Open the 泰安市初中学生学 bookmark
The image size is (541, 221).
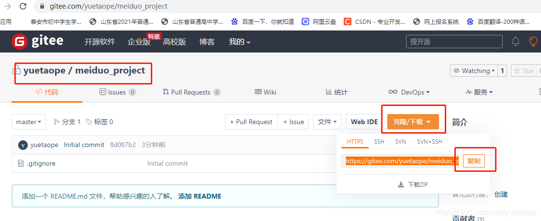(x=56, y=21)
